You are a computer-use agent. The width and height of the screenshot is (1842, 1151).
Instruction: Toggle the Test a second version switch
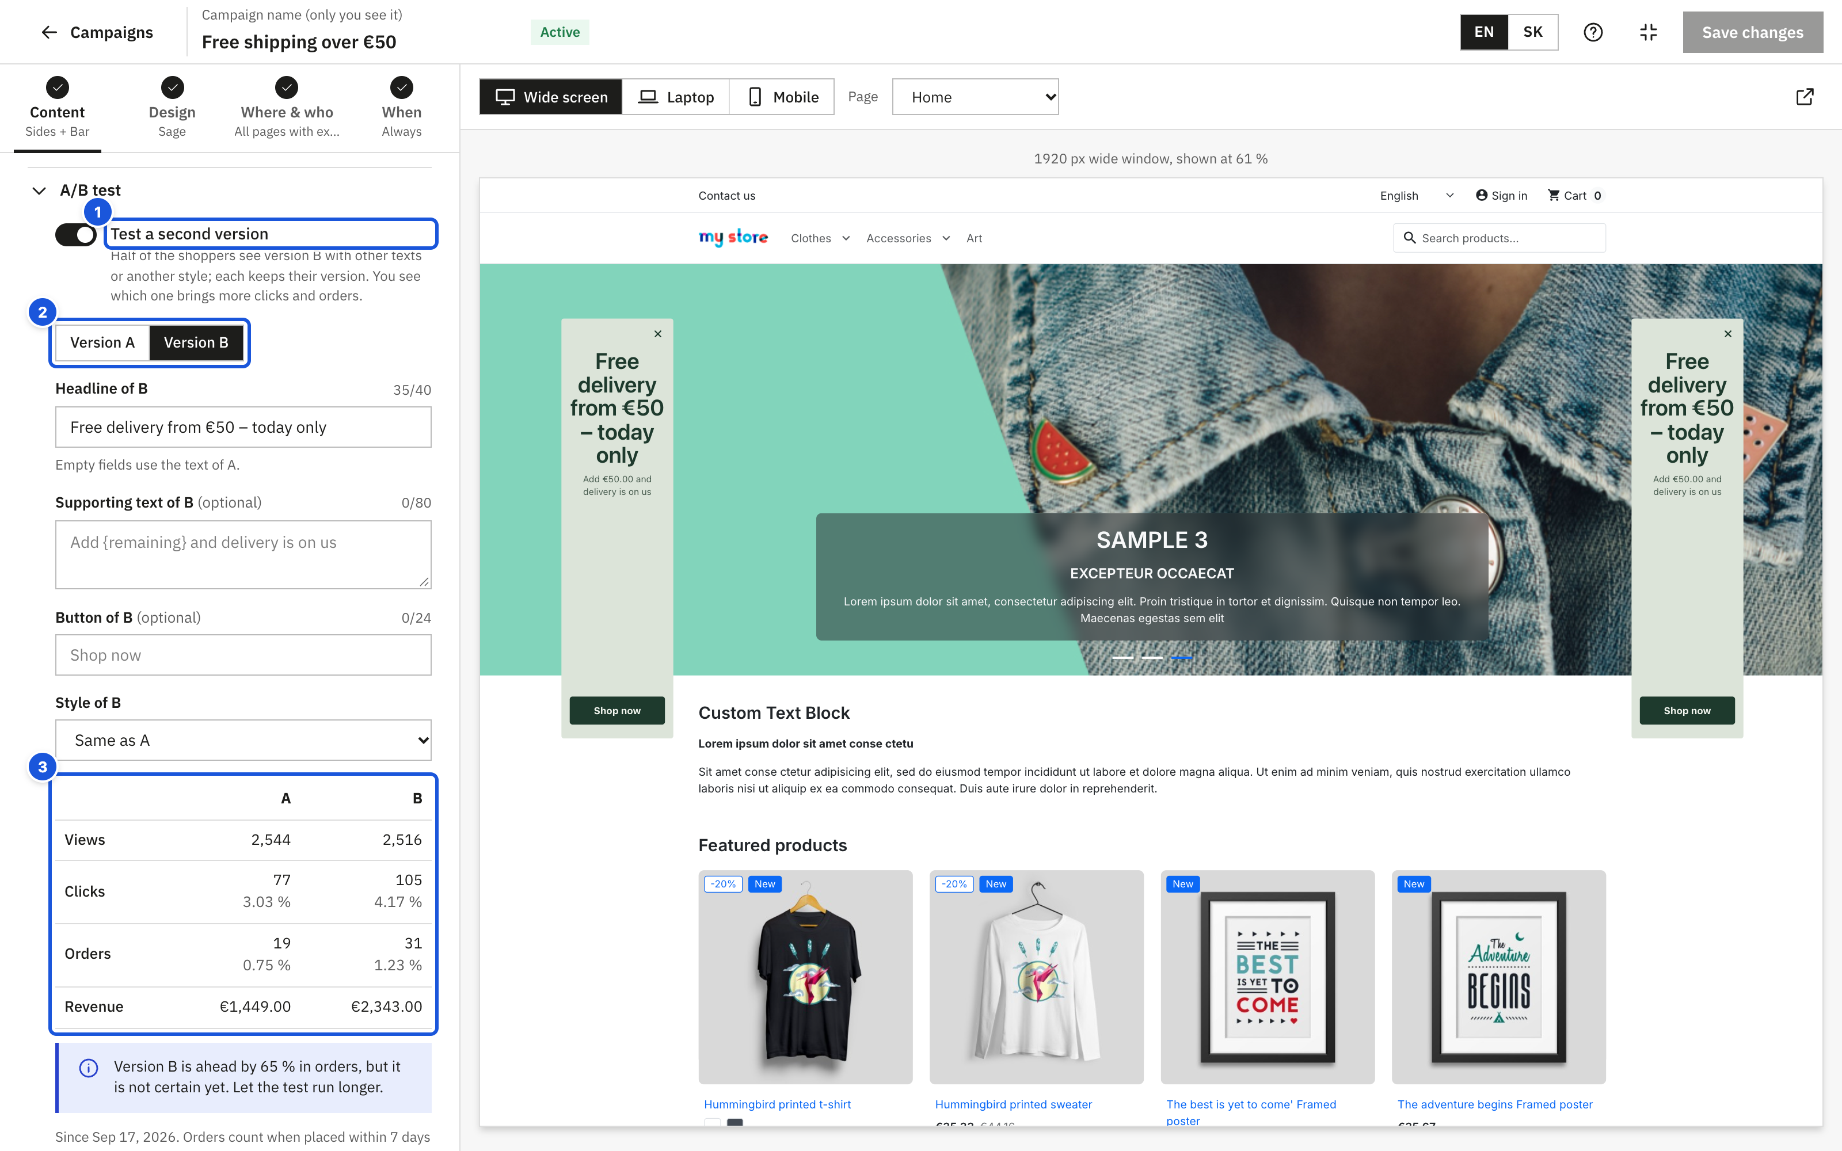pos(75,234)
